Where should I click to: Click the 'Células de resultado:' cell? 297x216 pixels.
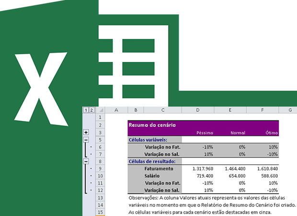pos(152,162)
